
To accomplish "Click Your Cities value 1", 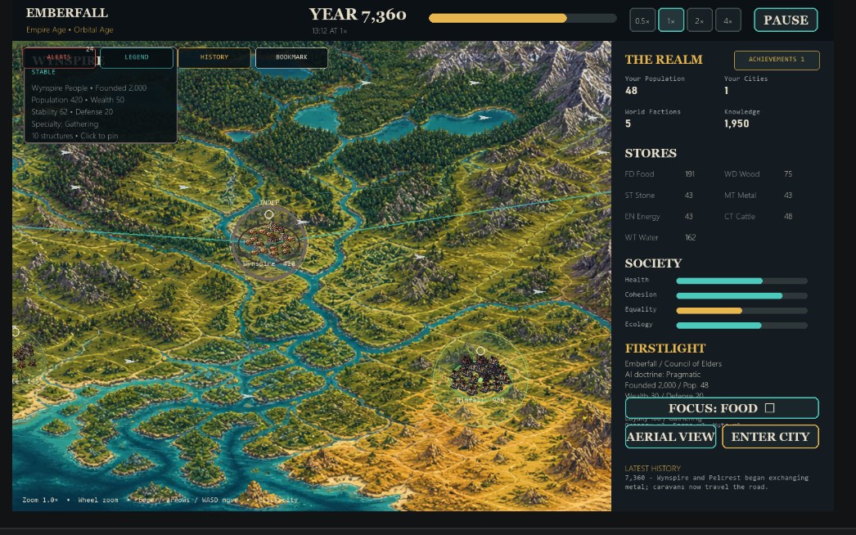I will pos(726,91).
